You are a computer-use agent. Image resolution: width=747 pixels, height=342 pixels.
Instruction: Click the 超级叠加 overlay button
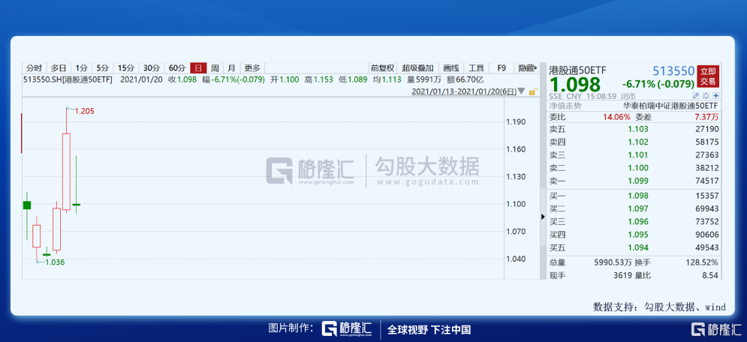point(417,68)
